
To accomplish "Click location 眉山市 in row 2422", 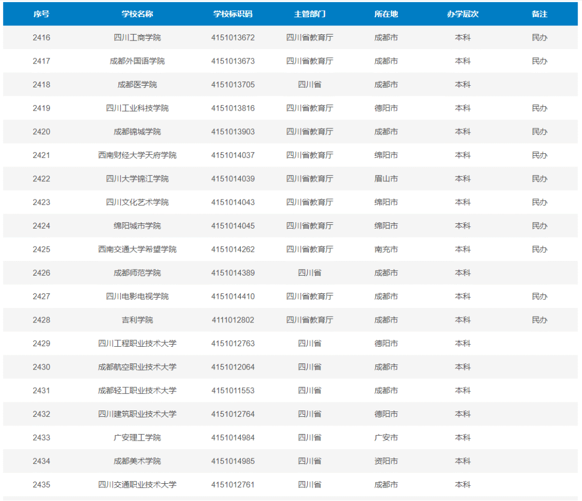I will [386, 179].
